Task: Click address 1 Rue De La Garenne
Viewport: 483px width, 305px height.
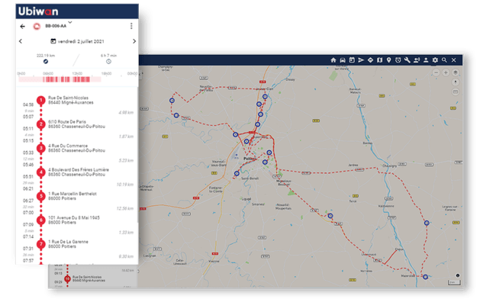Action: tap(68, 244)
